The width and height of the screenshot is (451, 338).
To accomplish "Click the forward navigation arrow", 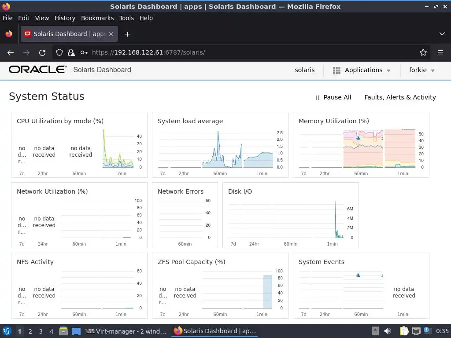I will pyautogui.click(x=26, y=52).
